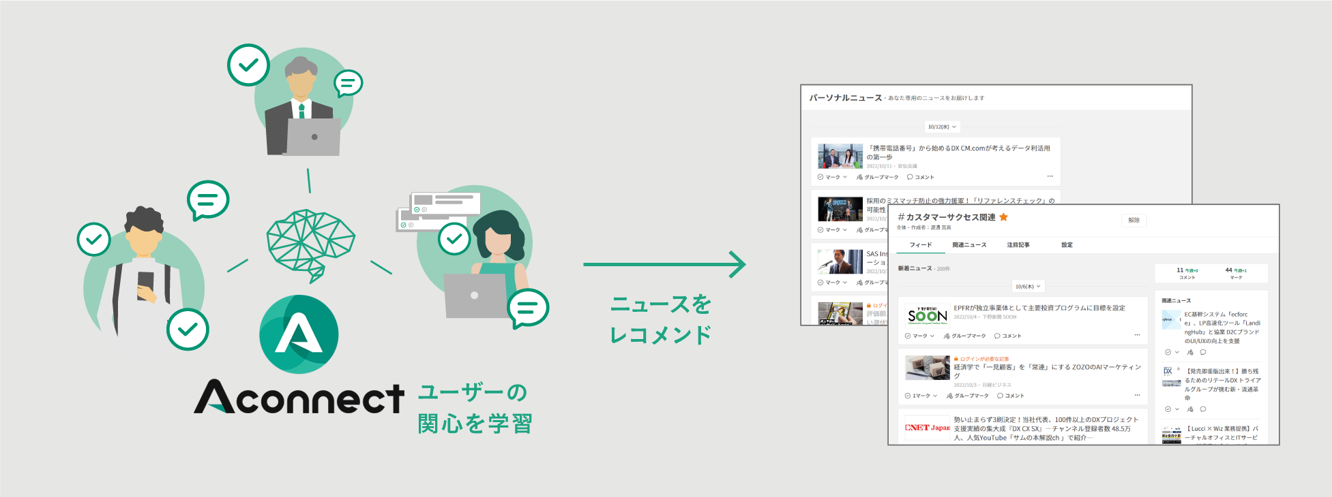Screen dimensions: 1332x497
Task: Open the ecforce sidebar thumbnail
Action: click(x=1171, y=319)
